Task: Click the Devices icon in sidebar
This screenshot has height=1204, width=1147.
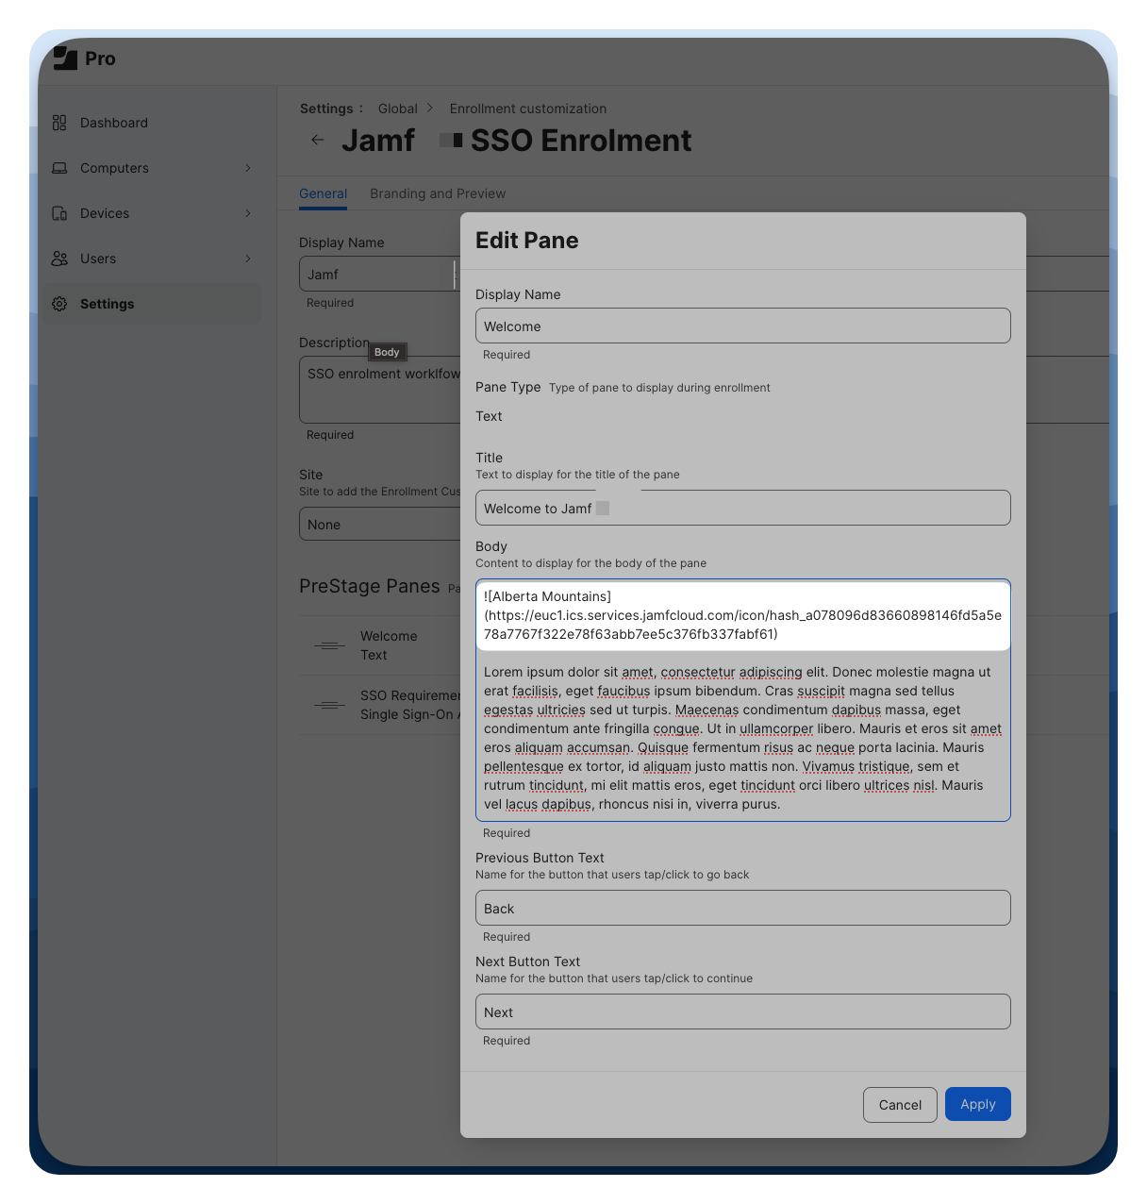Action: click(x=59, y=213)
